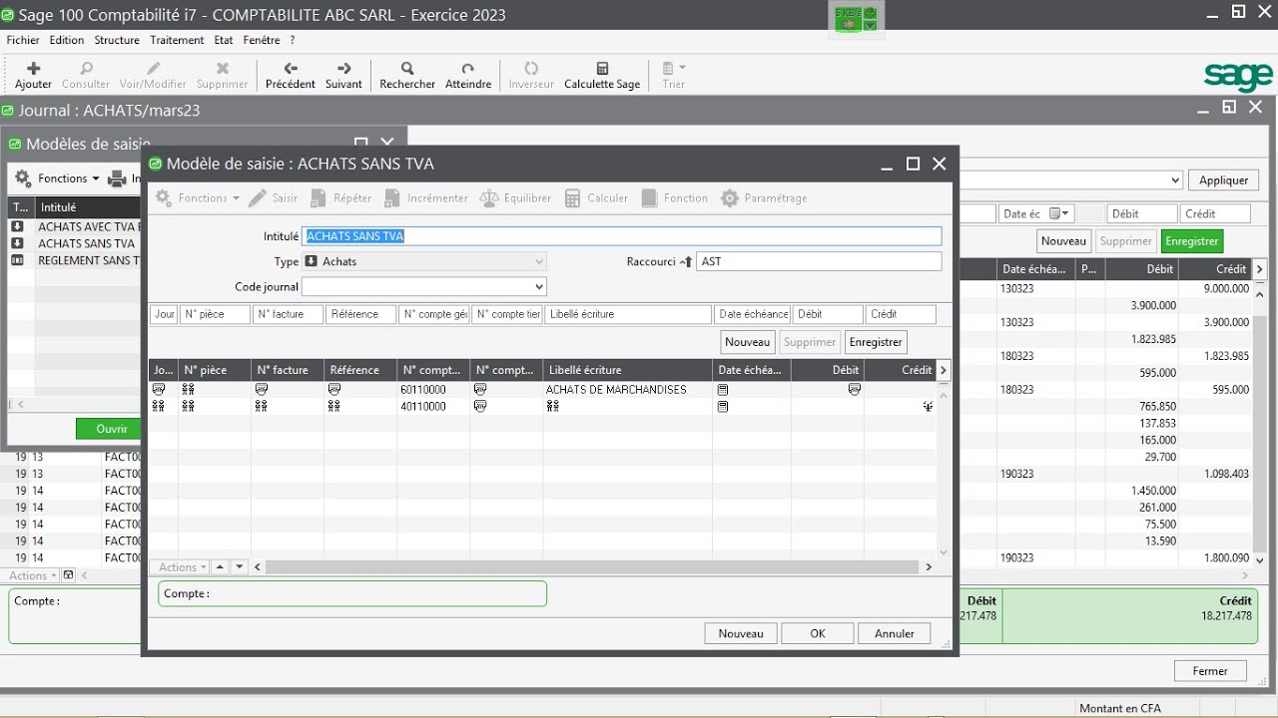
Task: Click the Incrémenter icon in the dialog toolbar
Action: [x=392, y=198]
